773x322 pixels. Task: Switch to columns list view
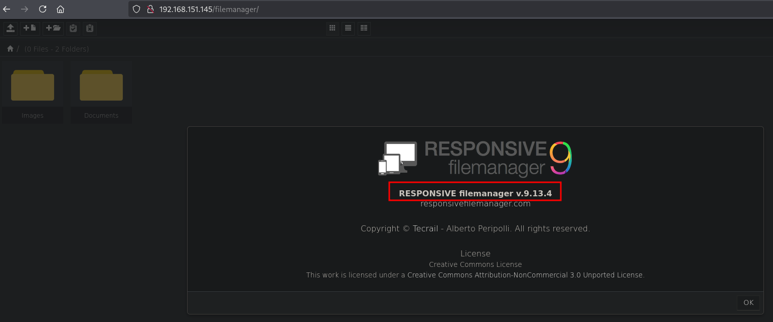[x=364, y=29]
